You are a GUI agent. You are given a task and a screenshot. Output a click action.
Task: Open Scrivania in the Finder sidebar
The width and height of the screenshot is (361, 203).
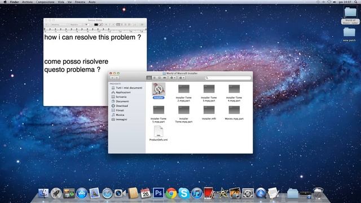click(119, 97)
